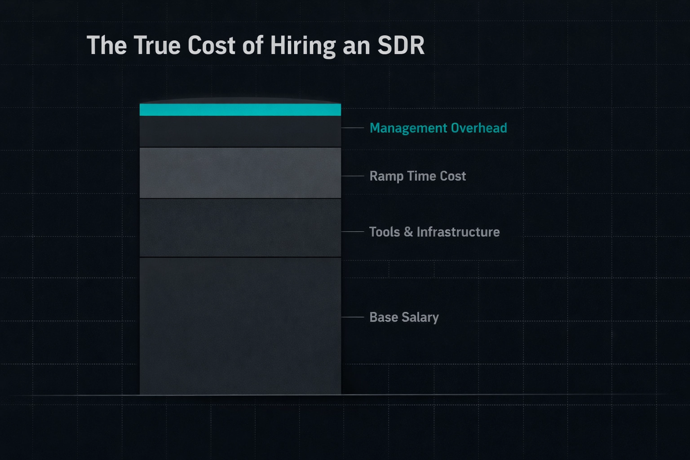The width and height of the screenshot is (690, 460).
Task: Click the Base Salary label text
Action: point(403,318)
